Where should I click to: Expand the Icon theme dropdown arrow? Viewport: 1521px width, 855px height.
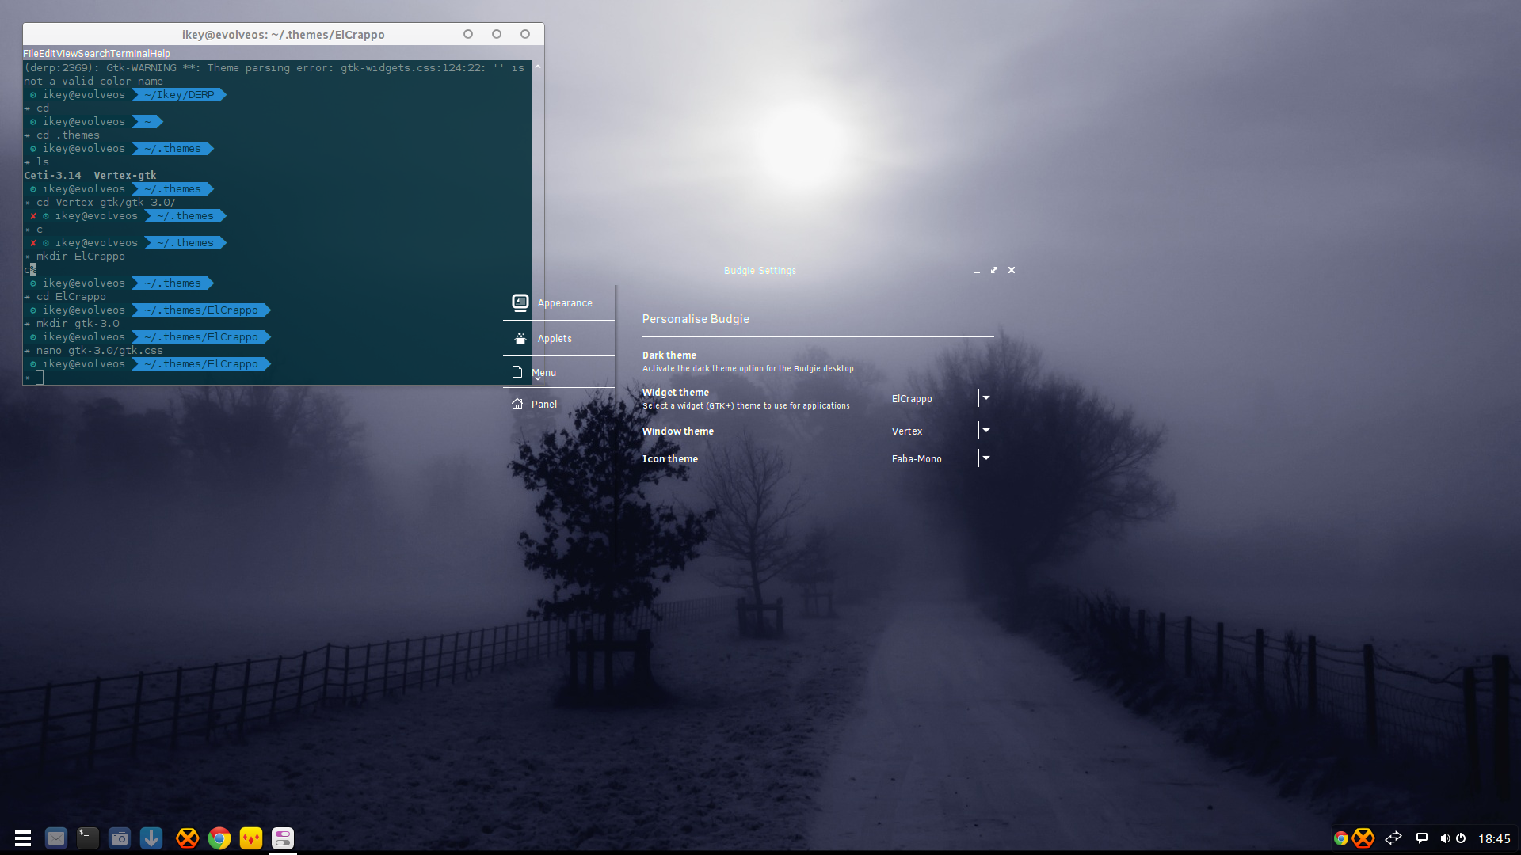(x=986, y=458)
